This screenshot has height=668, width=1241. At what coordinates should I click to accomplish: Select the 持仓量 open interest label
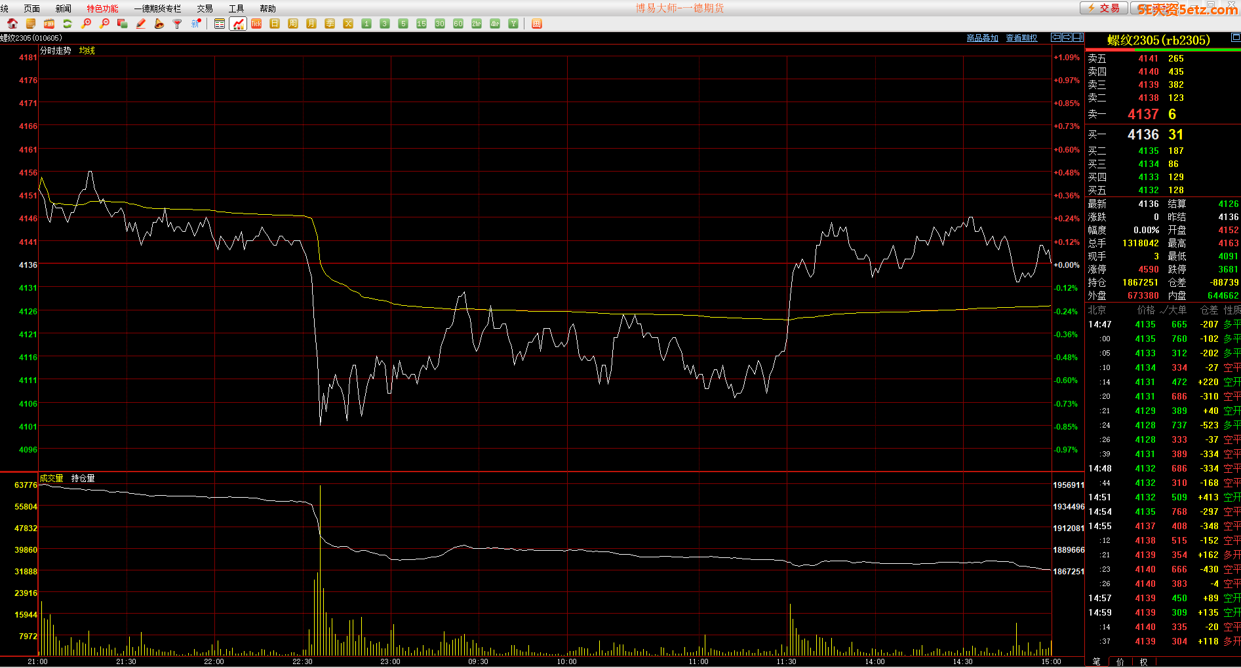click(x=83, y=478)
